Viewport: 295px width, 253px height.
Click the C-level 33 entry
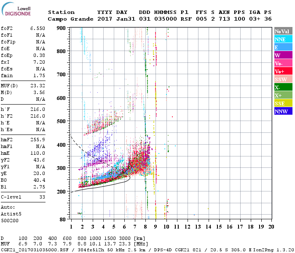pyautogui.click(x=23, y=197)
